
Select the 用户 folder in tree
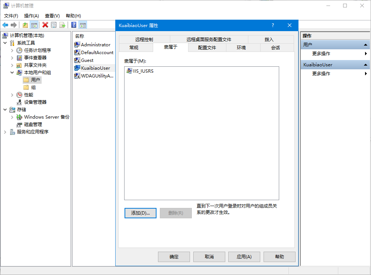tap(32, 80)
